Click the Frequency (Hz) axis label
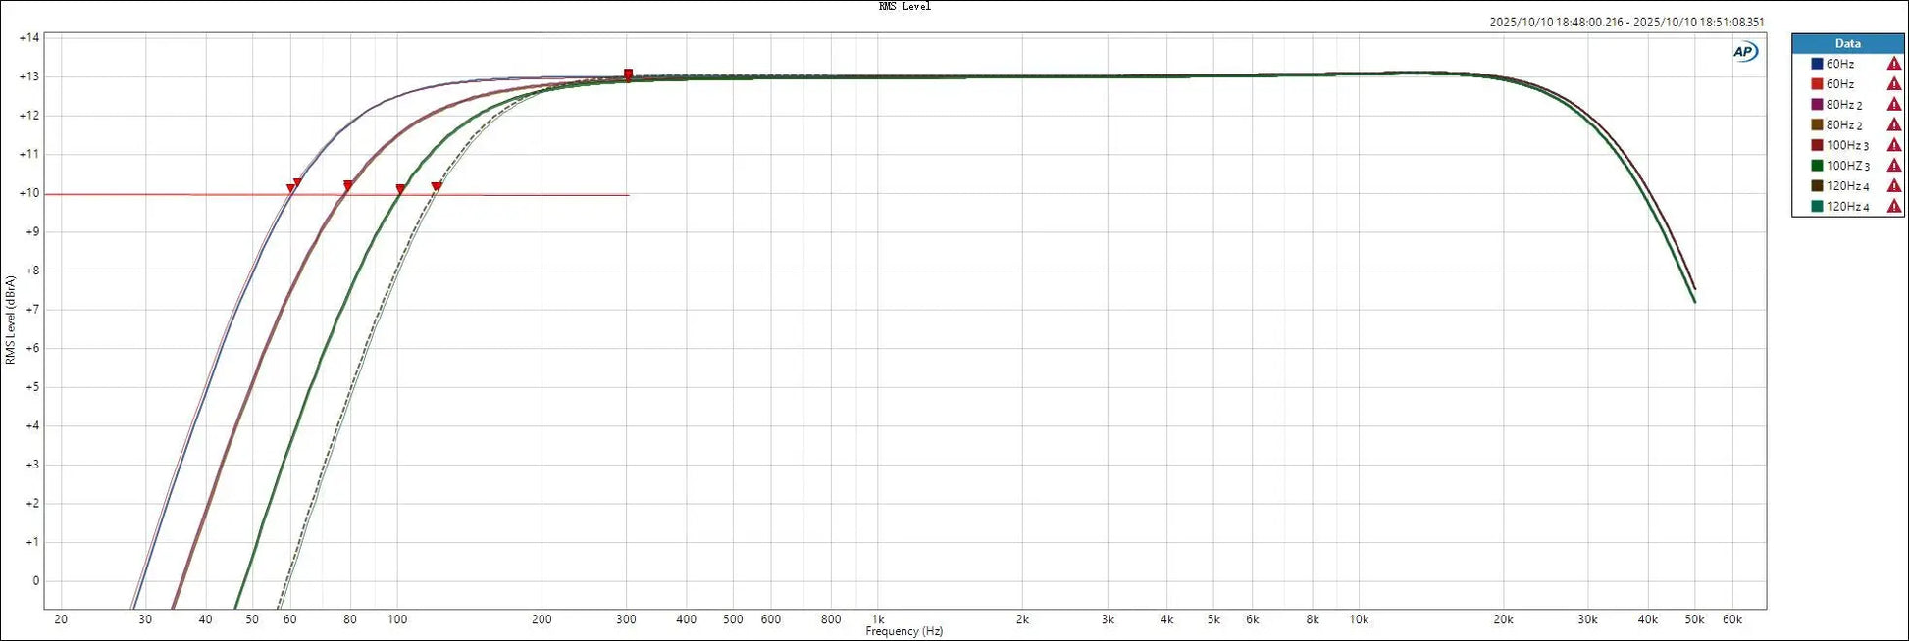 903,632
